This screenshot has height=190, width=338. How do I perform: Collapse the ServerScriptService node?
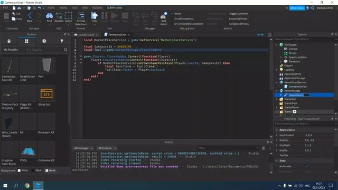point(276,82)
